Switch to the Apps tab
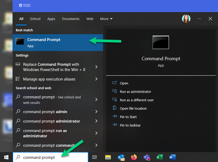 pos(51,19)
